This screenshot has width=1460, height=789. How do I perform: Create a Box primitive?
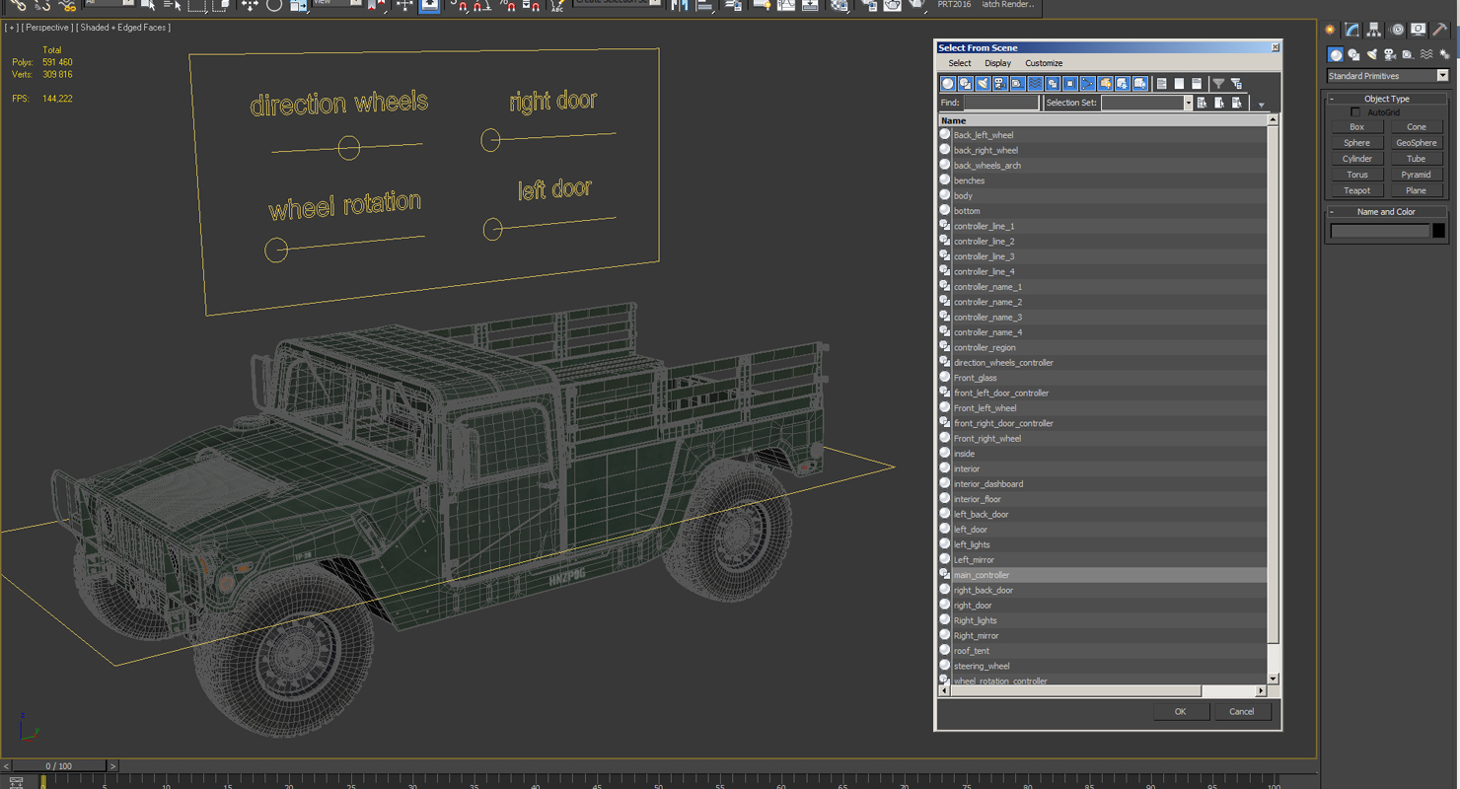coord(1356,127)
